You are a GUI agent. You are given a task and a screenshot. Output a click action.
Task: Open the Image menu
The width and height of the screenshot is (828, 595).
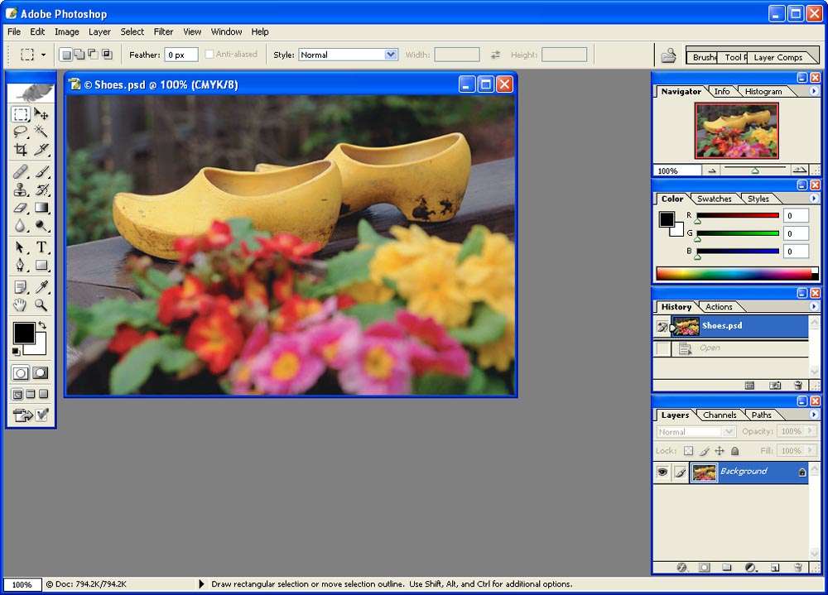[x=67, y=31]
